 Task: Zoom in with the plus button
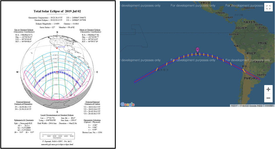click(x=268, y=89)
